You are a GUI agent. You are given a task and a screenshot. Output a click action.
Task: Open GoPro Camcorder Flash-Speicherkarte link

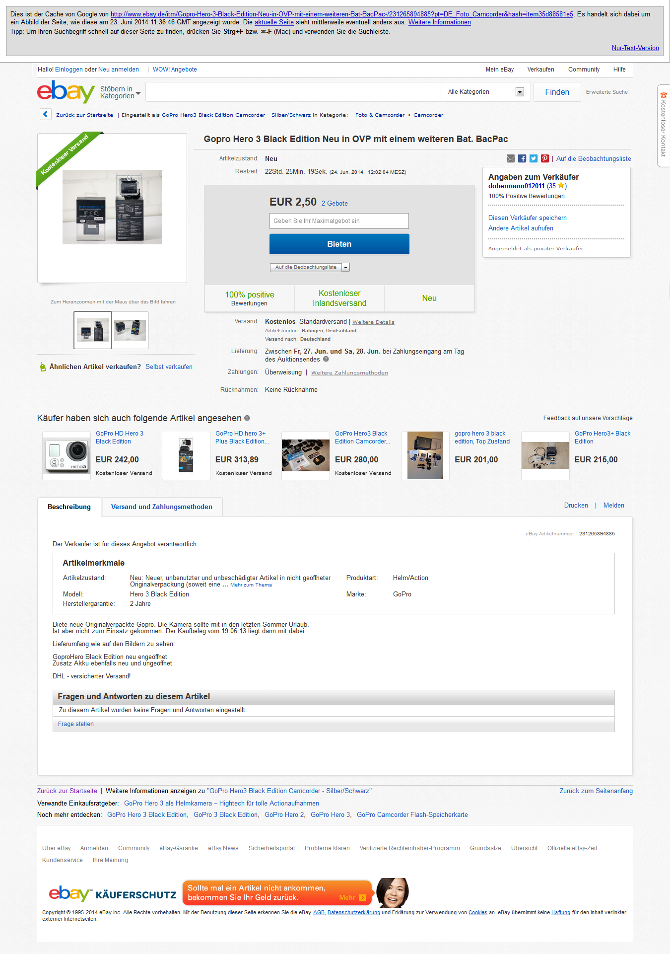pyautogui.click(x=412, y=815)
